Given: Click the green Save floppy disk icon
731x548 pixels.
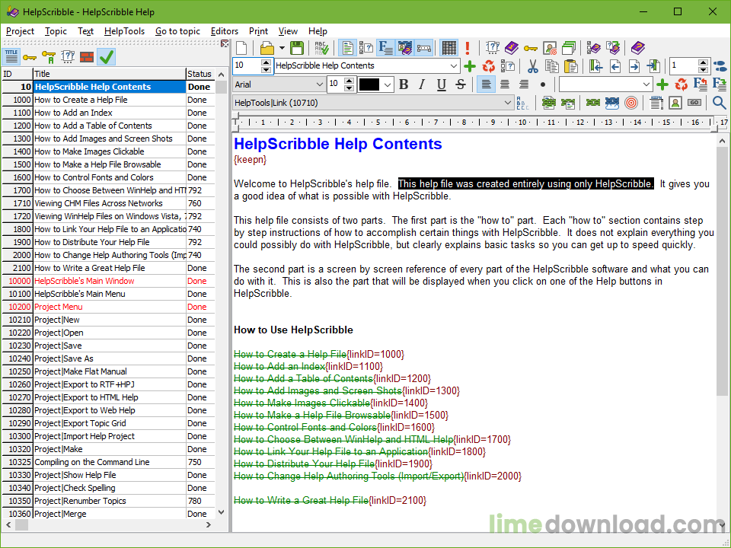Looking at the screenshot, I should 297,48.
